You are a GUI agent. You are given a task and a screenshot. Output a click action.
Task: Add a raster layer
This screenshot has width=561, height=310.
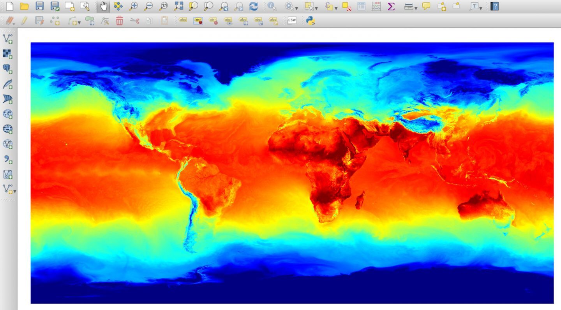coord(8,54)
